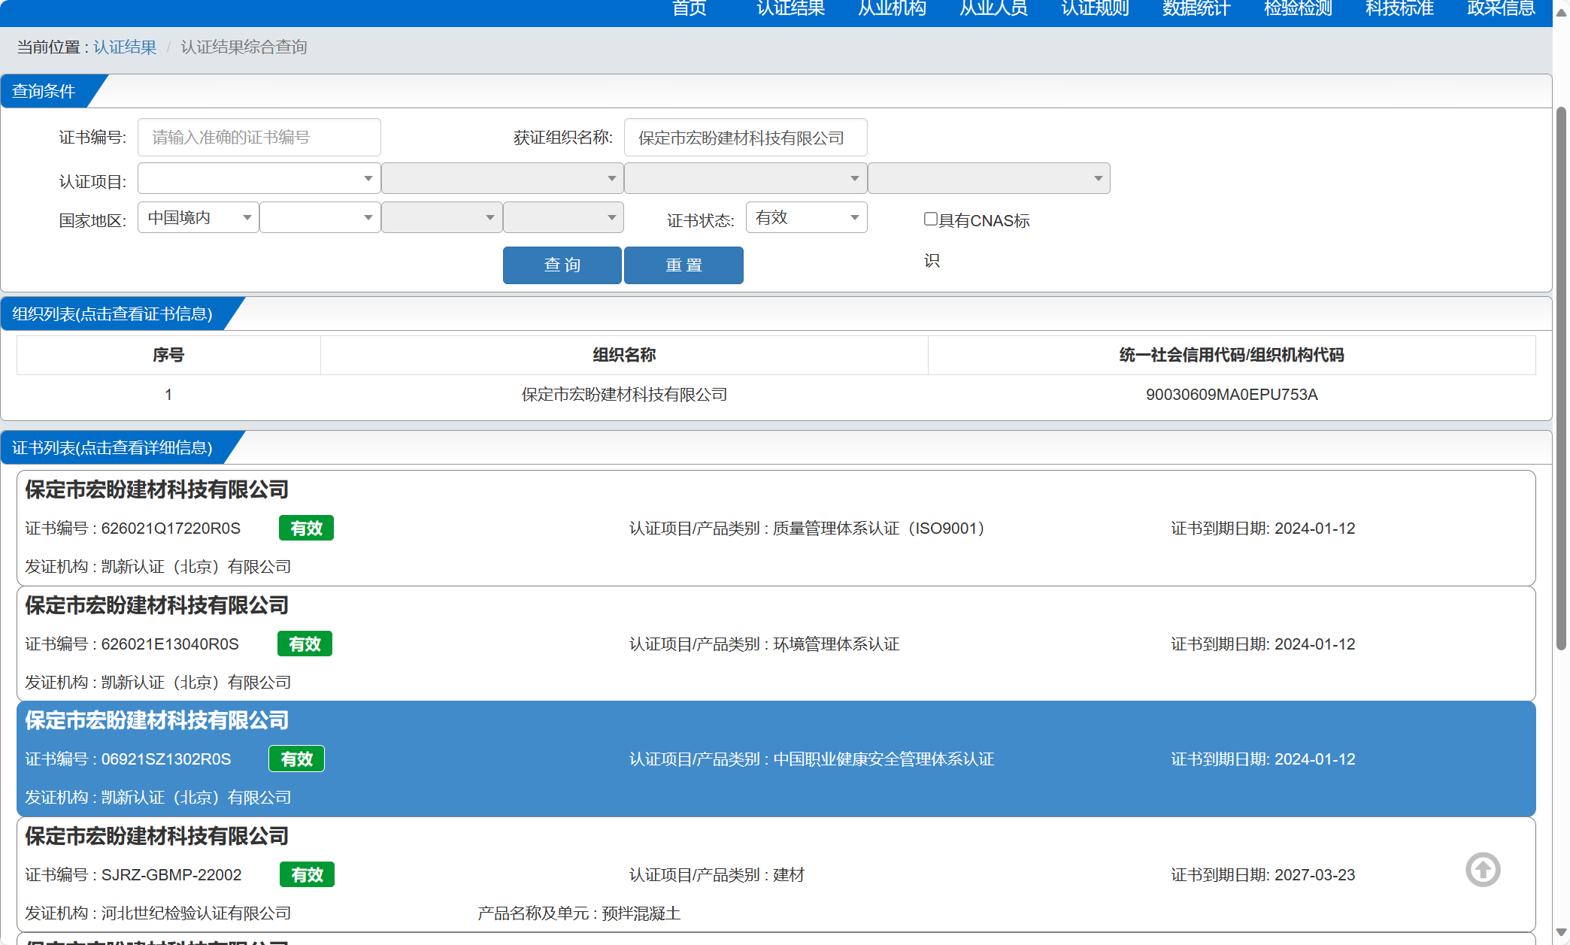Open 从业机构 navigation menu

pyautogui.click(x=892, y=8)
